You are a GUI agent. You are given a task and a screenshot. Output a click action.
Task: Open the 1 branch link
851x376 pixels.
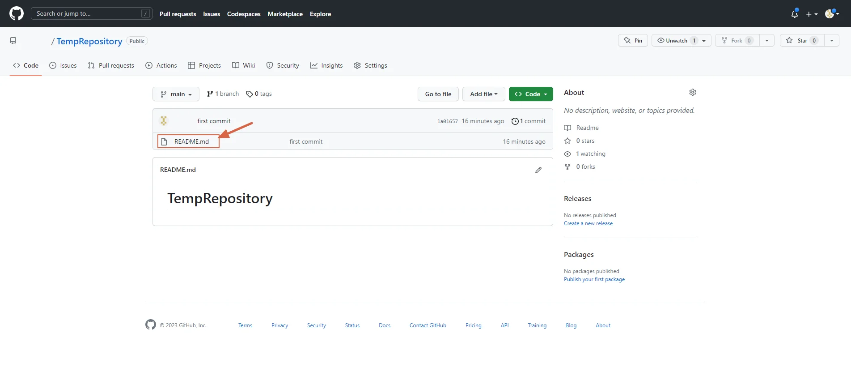tap(223, 94)
